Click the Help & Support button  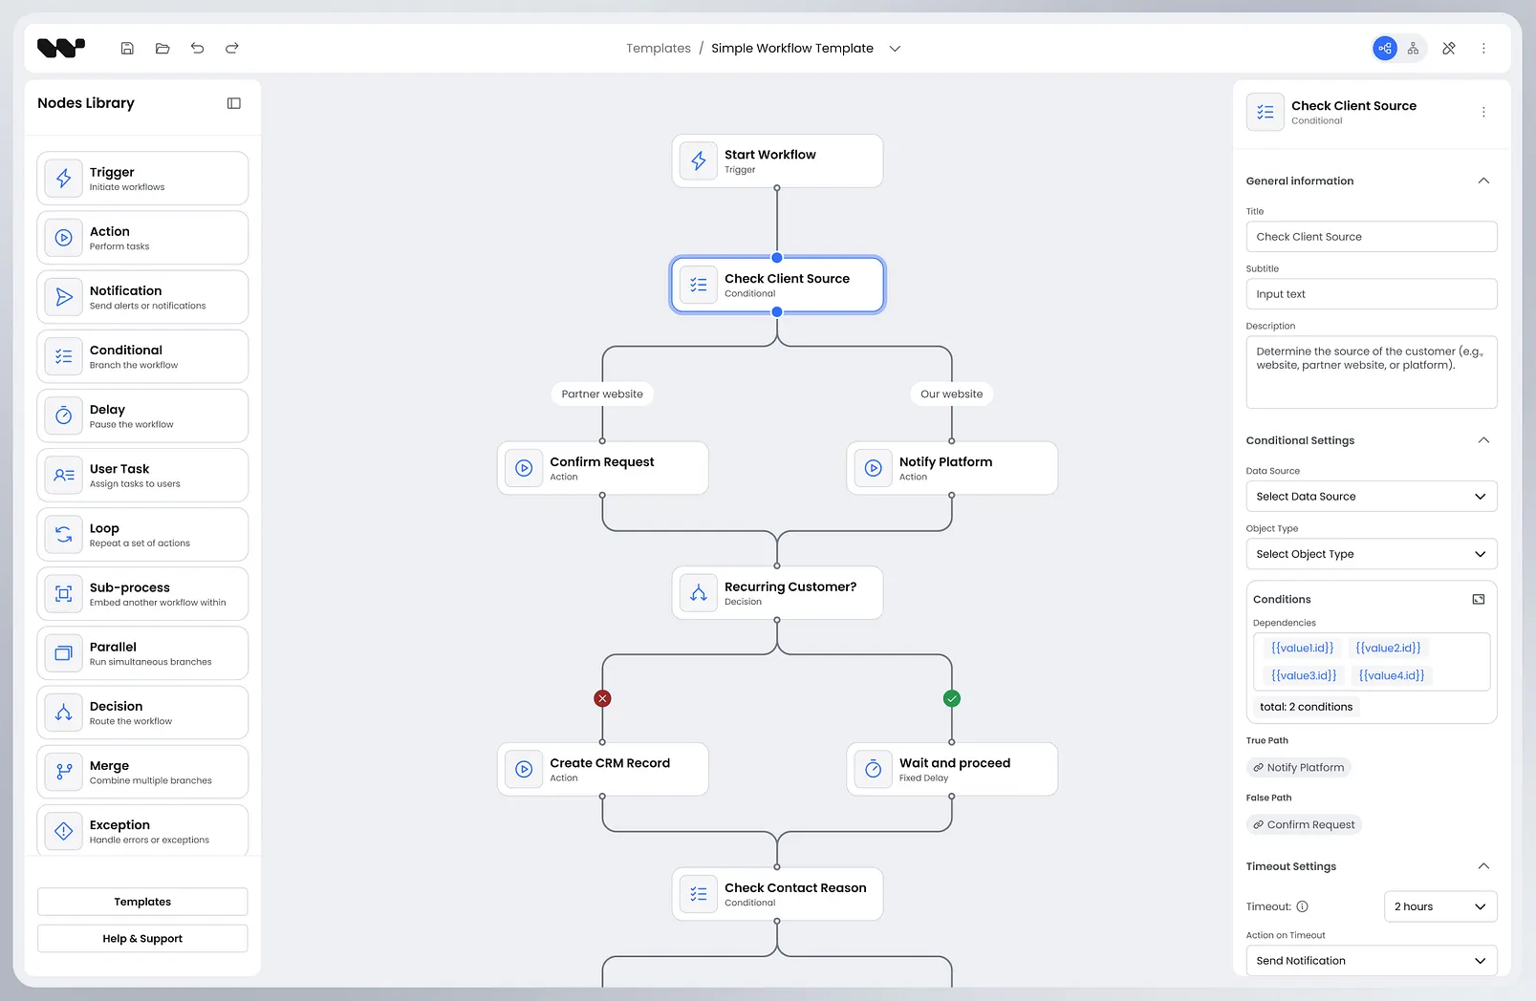coord(141,938)
